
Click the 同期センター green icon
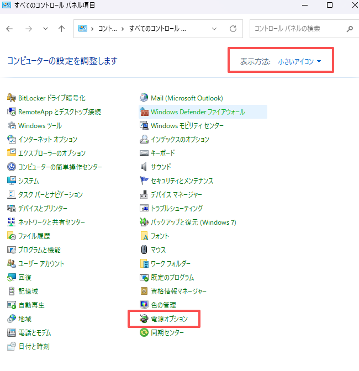144,332
